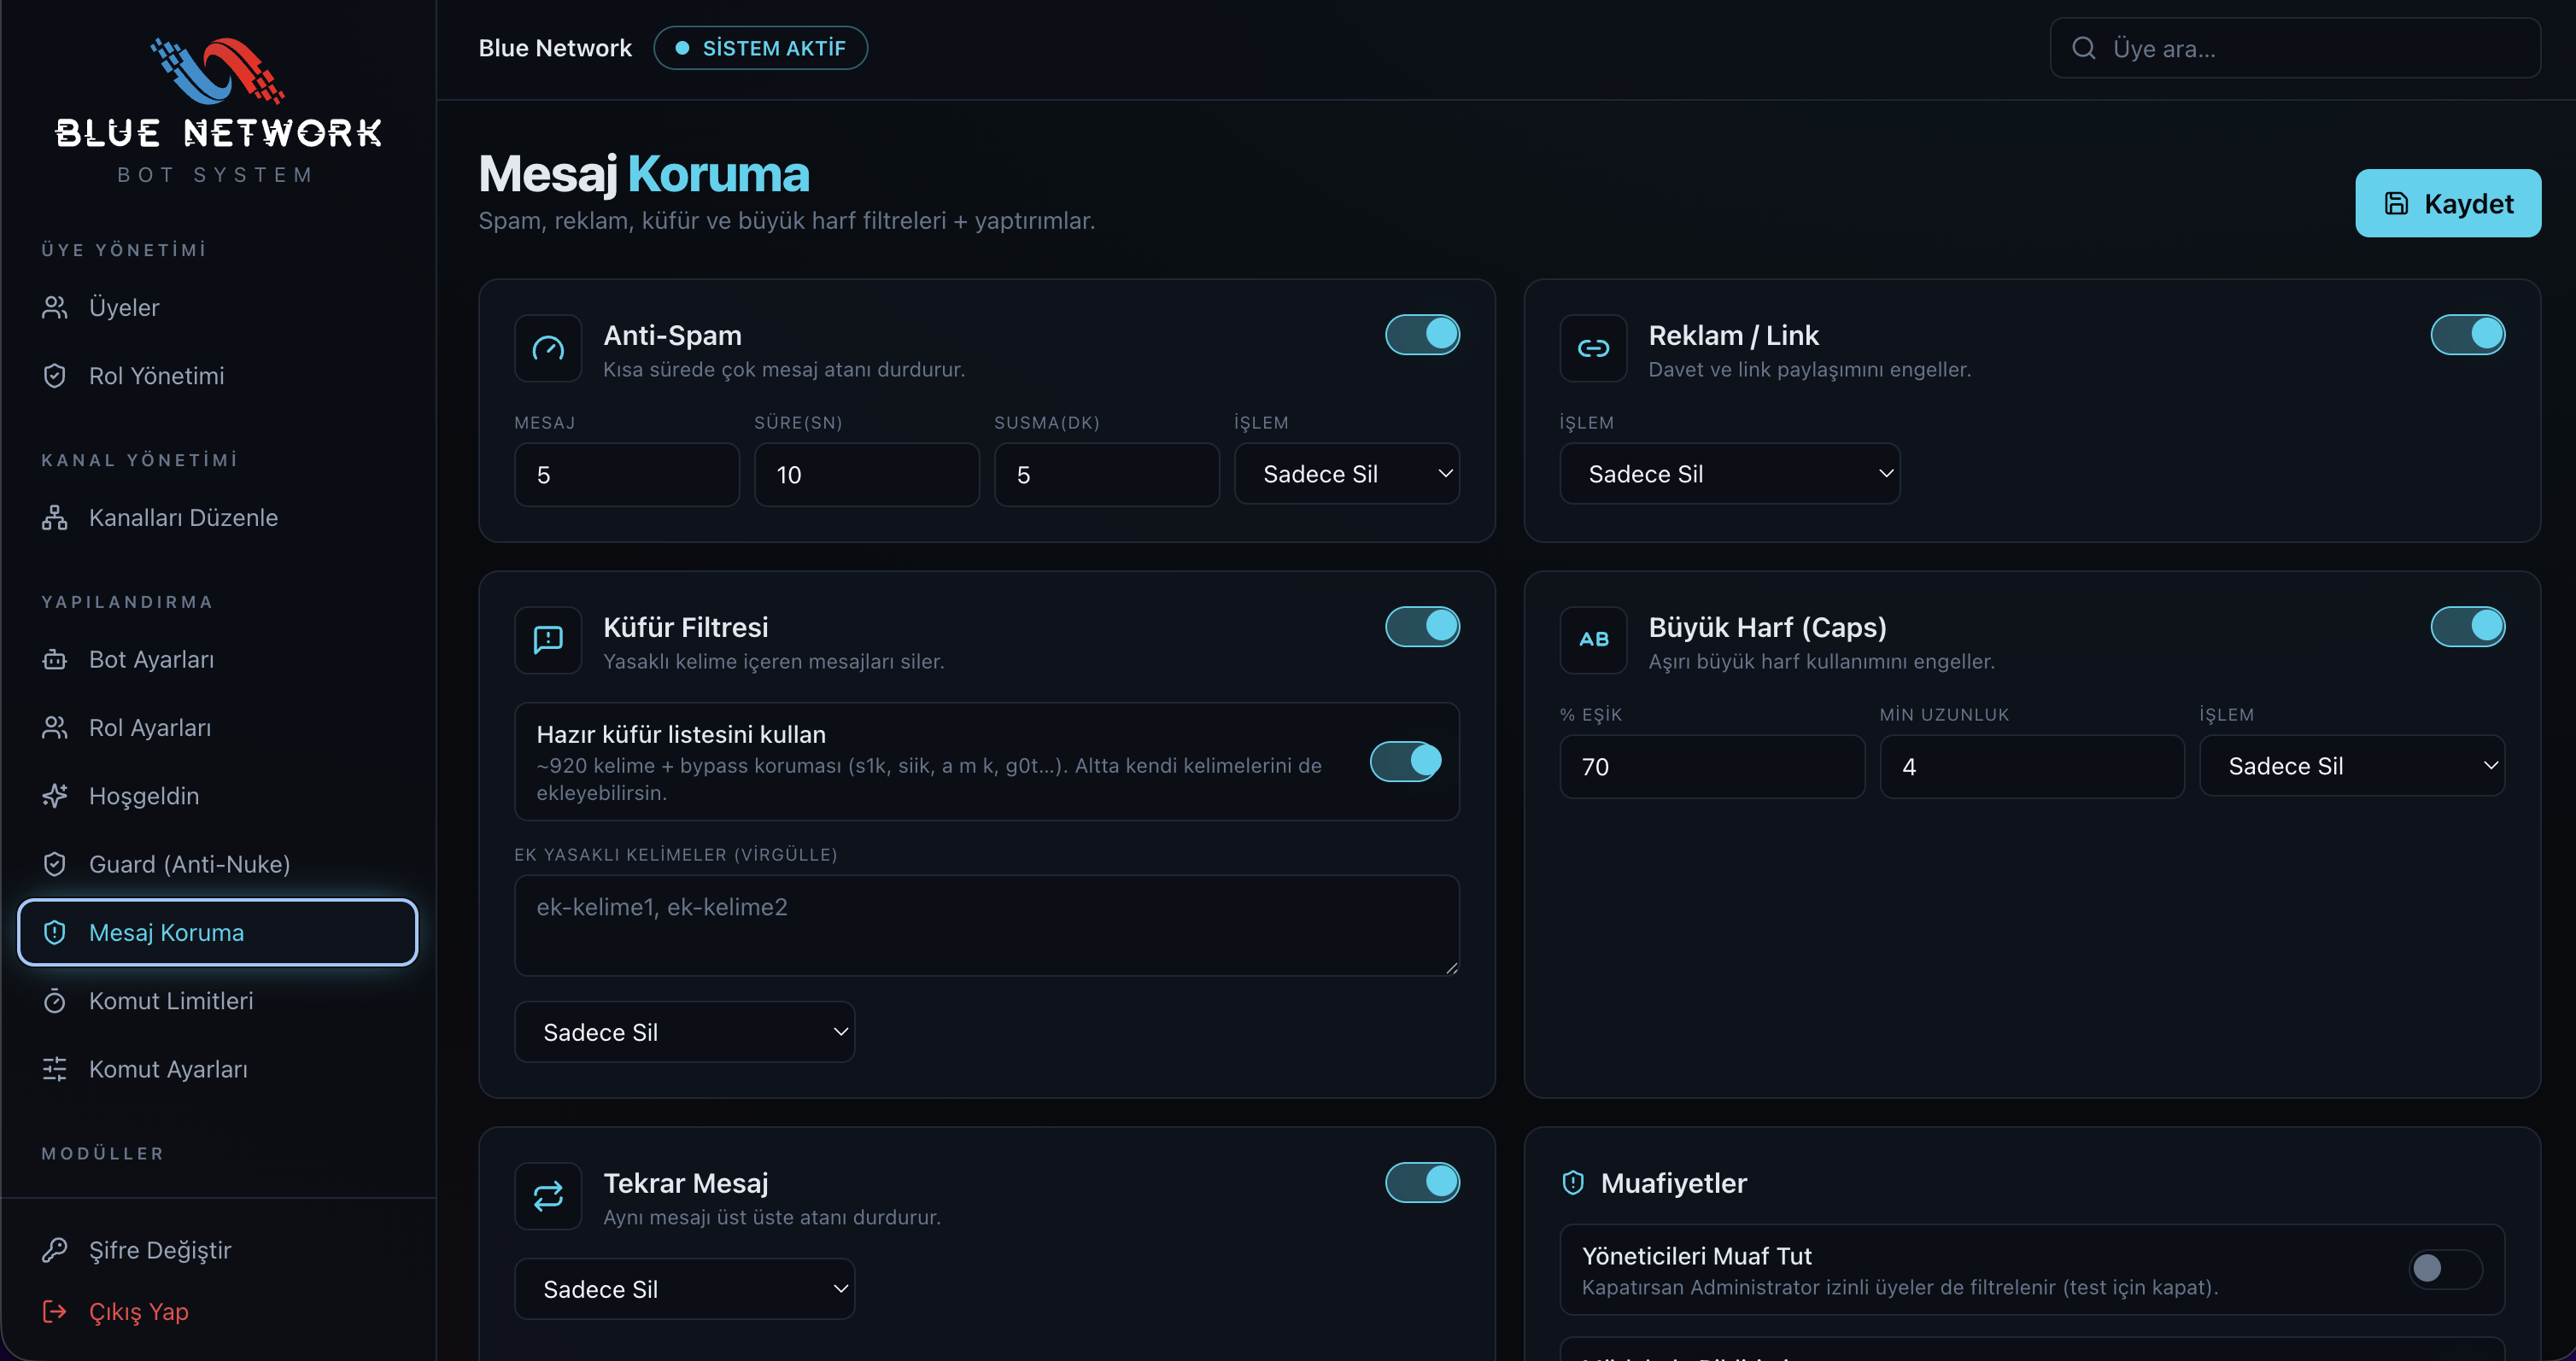Click the search magnifier icon
This screenshot has height=1361, width=2576.
pos(2084,48)
